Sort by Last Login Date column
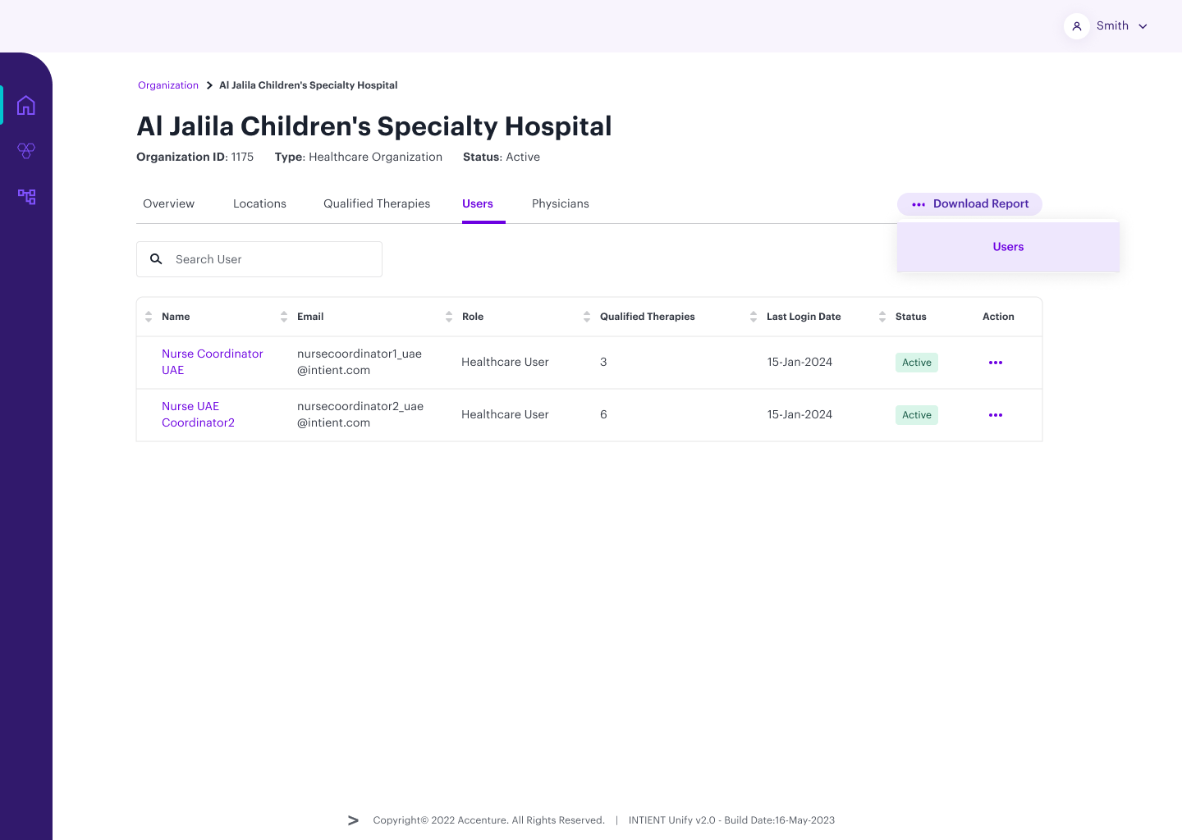This screenshot has width=1182, height=840. pyautogui.click(x=754, y=317)
